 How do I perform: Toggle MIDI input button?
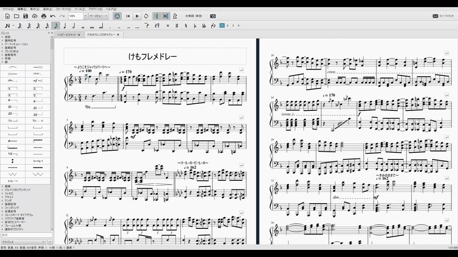[x=117, y=16]
